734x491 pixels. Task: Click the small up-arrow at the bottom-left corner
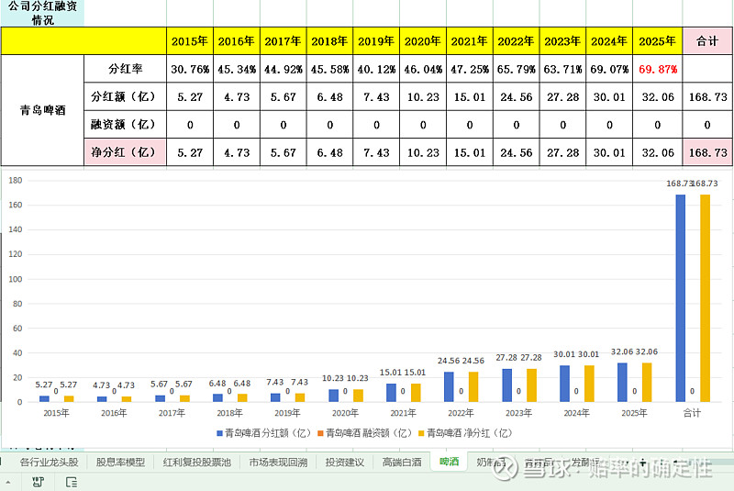pos(8,482)
